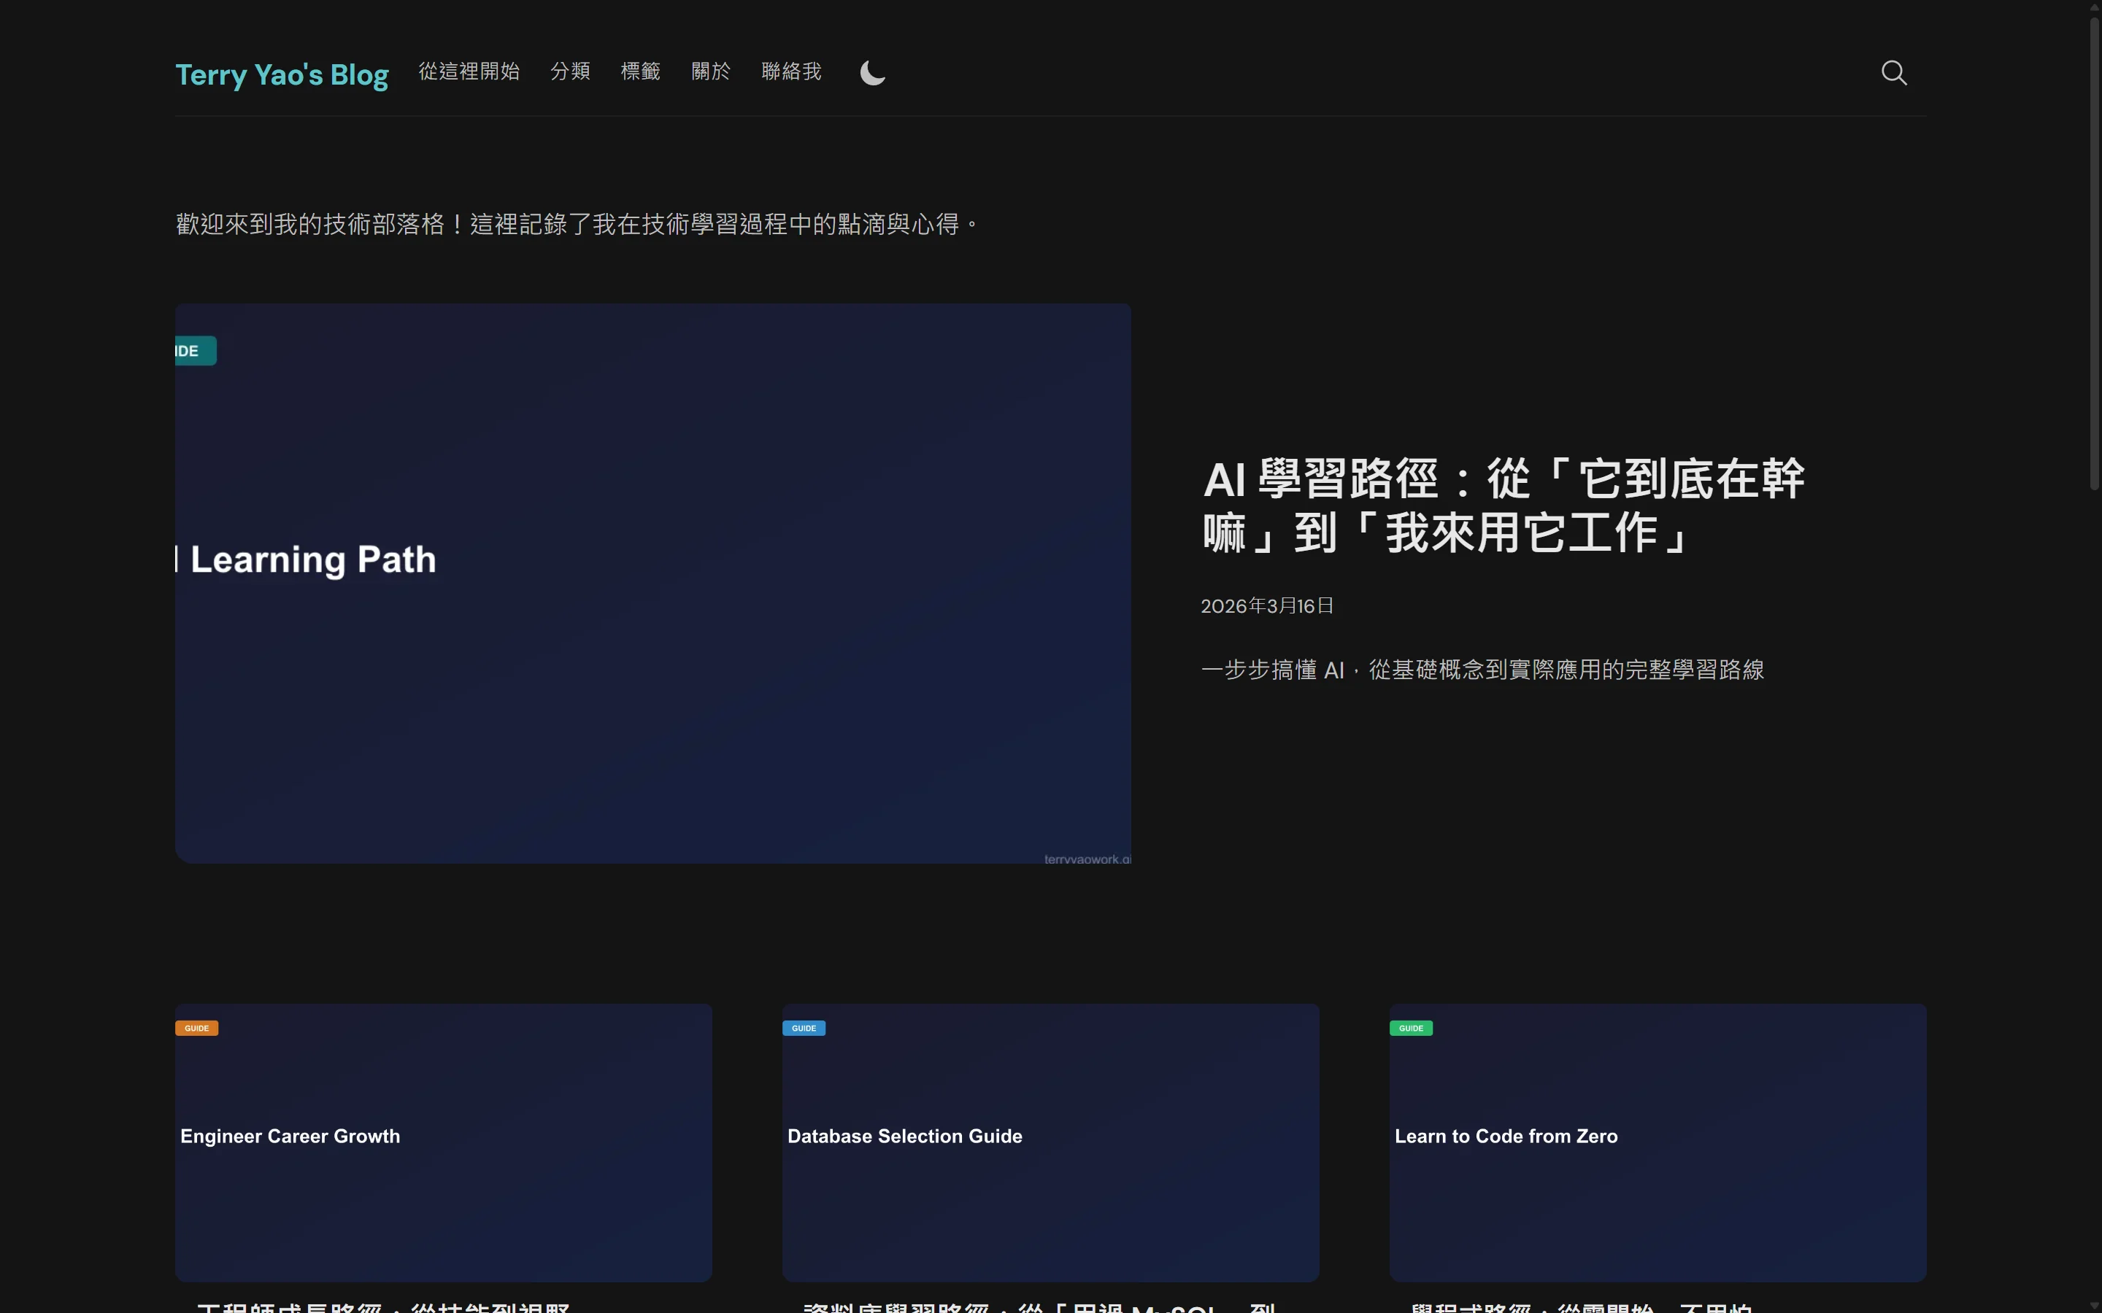Click the AI Learning Path cover image
This screenshot has width=2102, height=1313.
pyautogui.click(x=652, y=582)
